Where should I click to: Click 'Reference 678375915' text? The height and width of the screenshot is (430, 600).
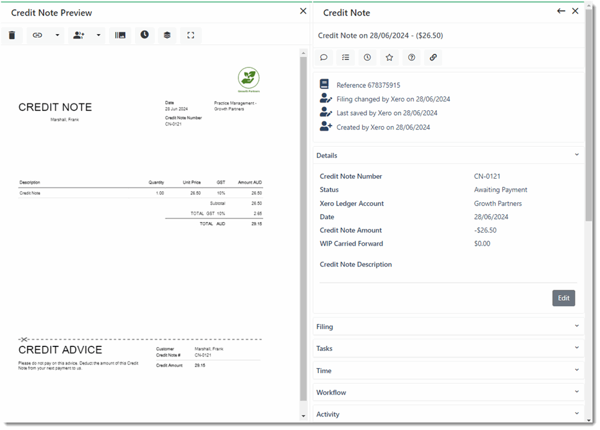coord(368,85)
